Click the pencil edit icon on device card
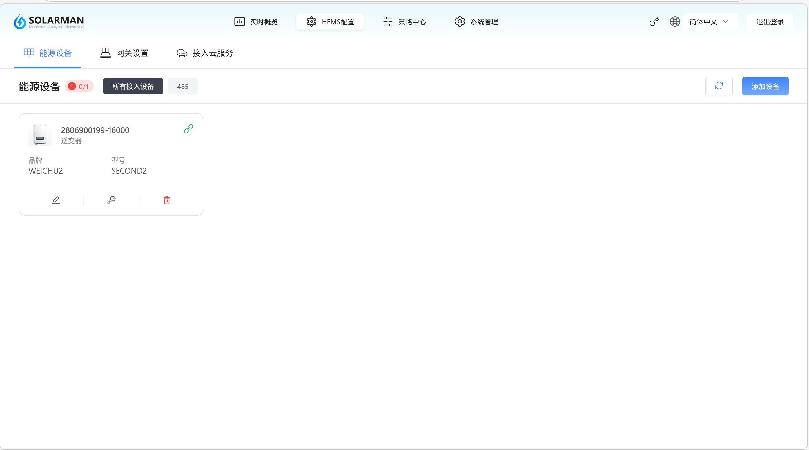809x450 pixels. click(x=56, y=200)
